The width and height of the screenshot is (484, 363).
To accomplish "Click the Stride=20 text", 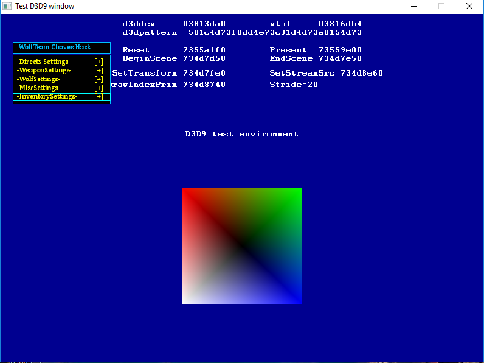I will [294, 85].
